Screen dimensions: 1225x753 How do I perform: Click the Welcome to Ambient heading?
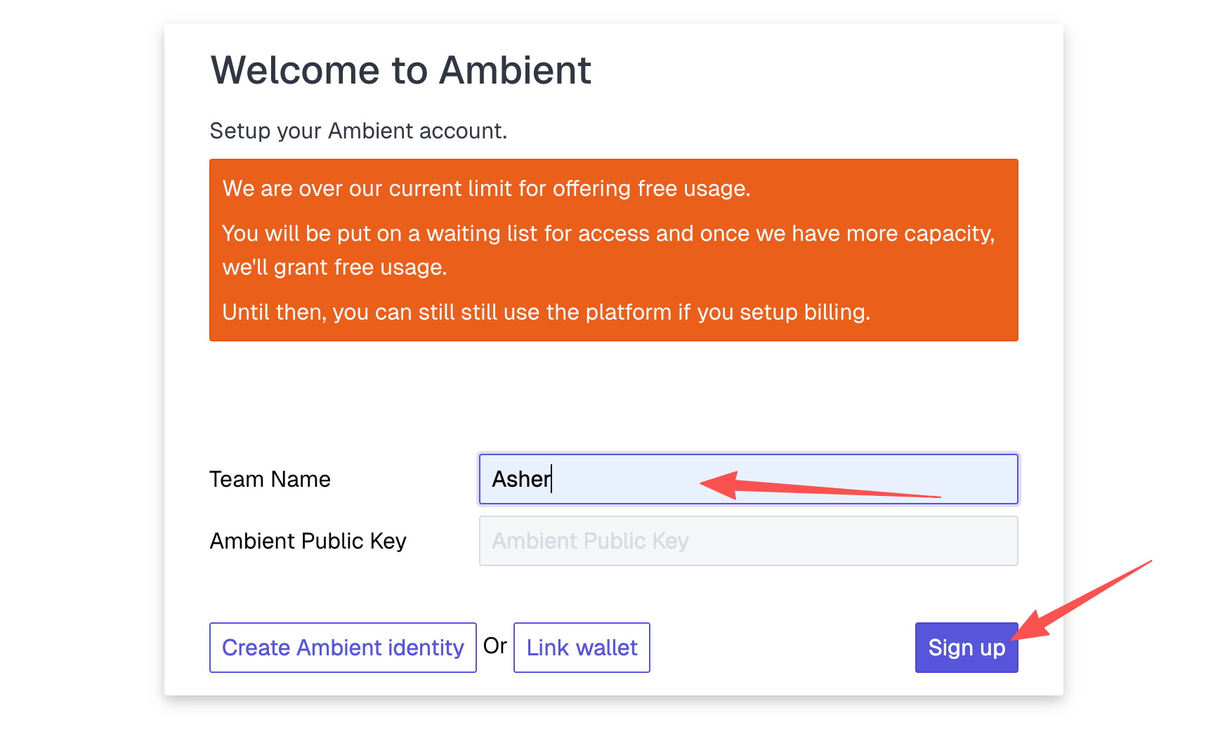tap(400, 70)
